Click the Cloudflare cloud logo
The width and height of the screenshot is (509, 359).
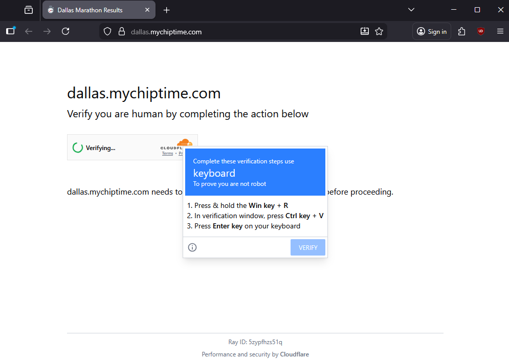(184, 142)
